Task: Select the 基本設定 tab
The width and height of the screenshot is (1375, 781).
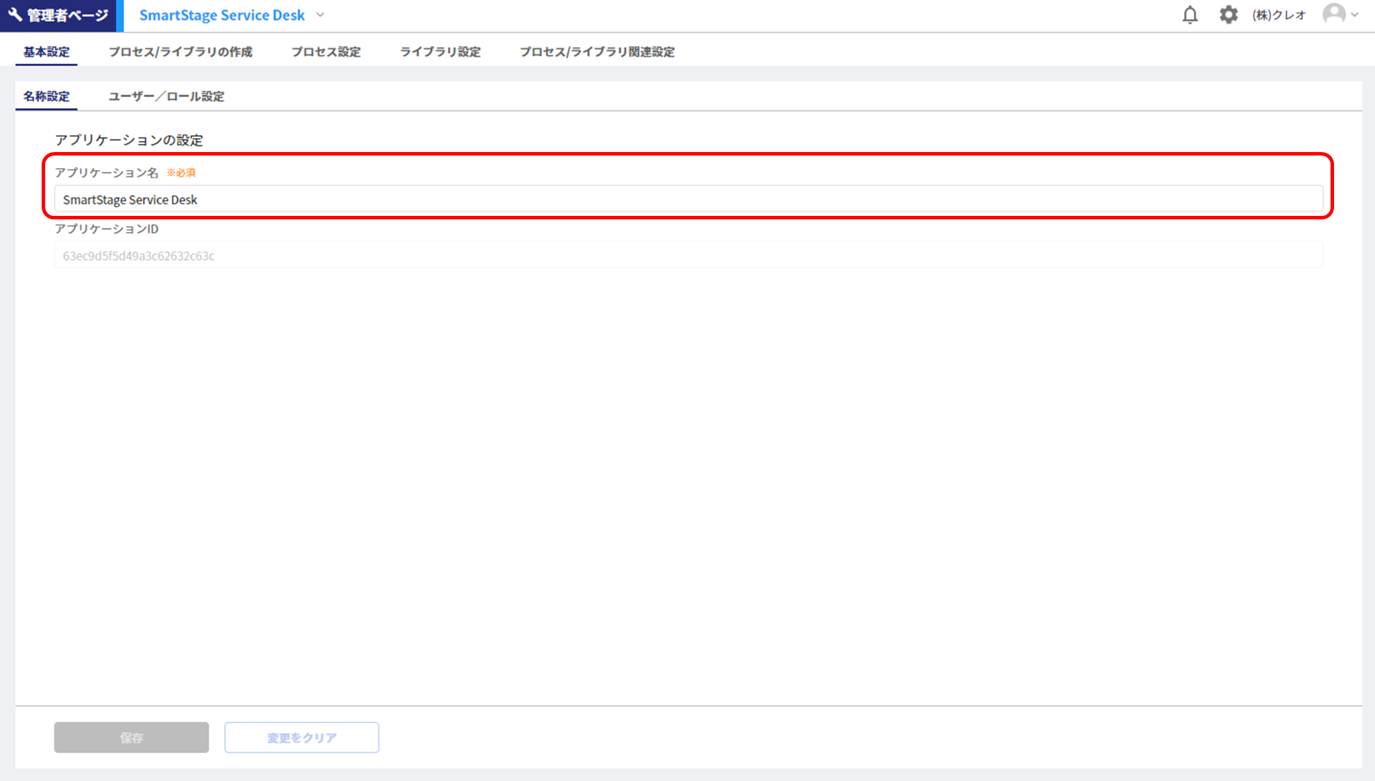Action: pyautogui.click(x=47, y=52)
